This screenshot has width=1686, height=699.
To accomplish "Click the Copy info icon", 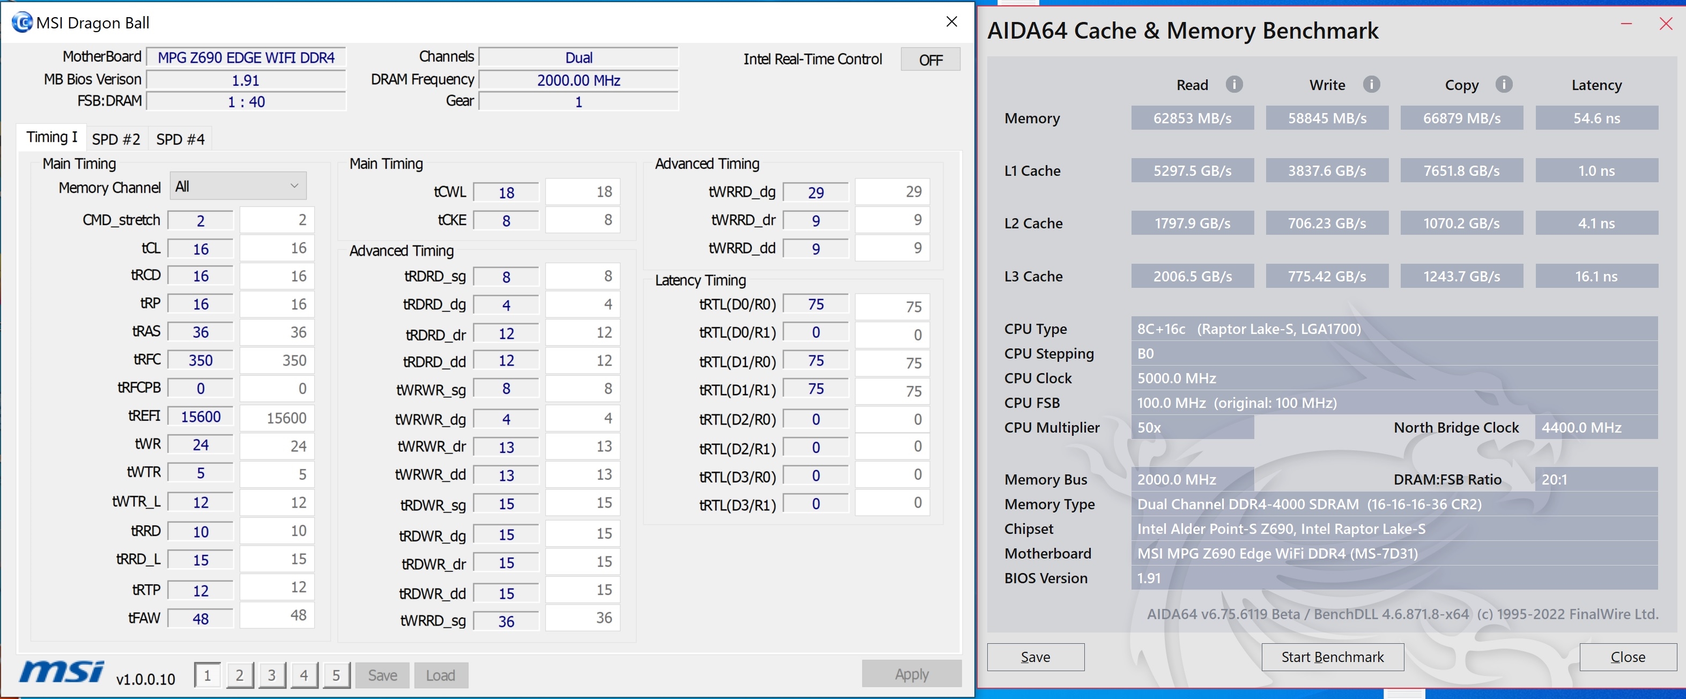I will click(x=1504, y=85).
